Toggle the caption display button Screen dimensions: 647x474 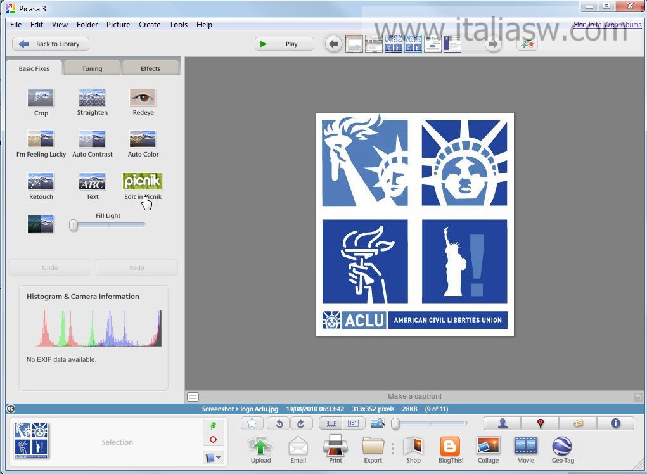pos(193,397)
